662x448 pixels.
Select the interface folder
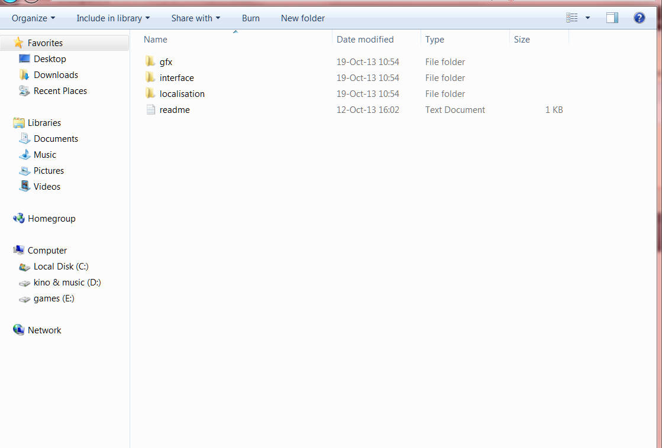tap(176, 78)
